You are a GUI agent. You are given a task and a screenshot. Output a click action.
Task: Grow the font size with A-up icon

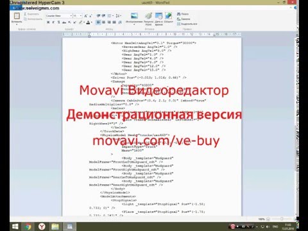point(85,16)
